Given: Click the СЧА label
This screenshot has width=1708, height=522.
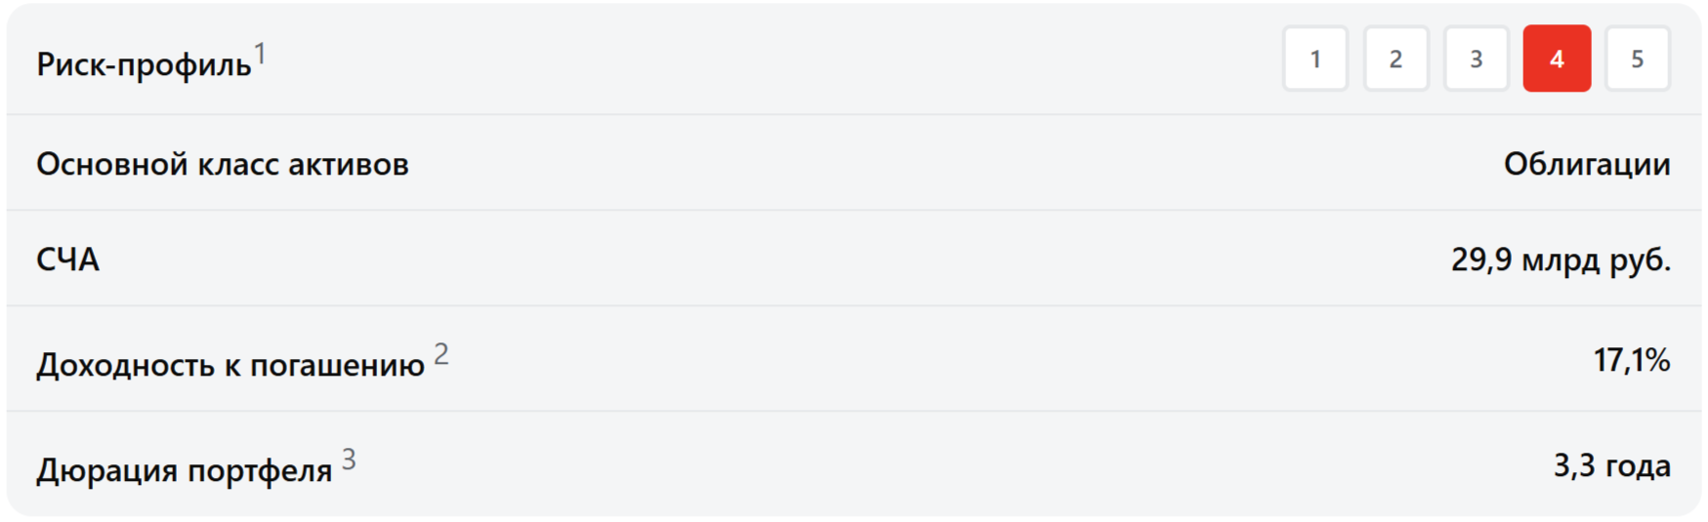Looking at the screenshot, I should (x=67, y=260).
